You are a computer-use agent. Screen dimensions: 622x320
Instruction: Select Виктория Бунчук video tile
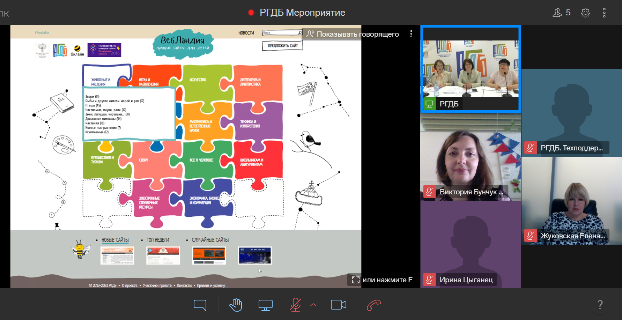pyautogui.click(x=471, y=157)
